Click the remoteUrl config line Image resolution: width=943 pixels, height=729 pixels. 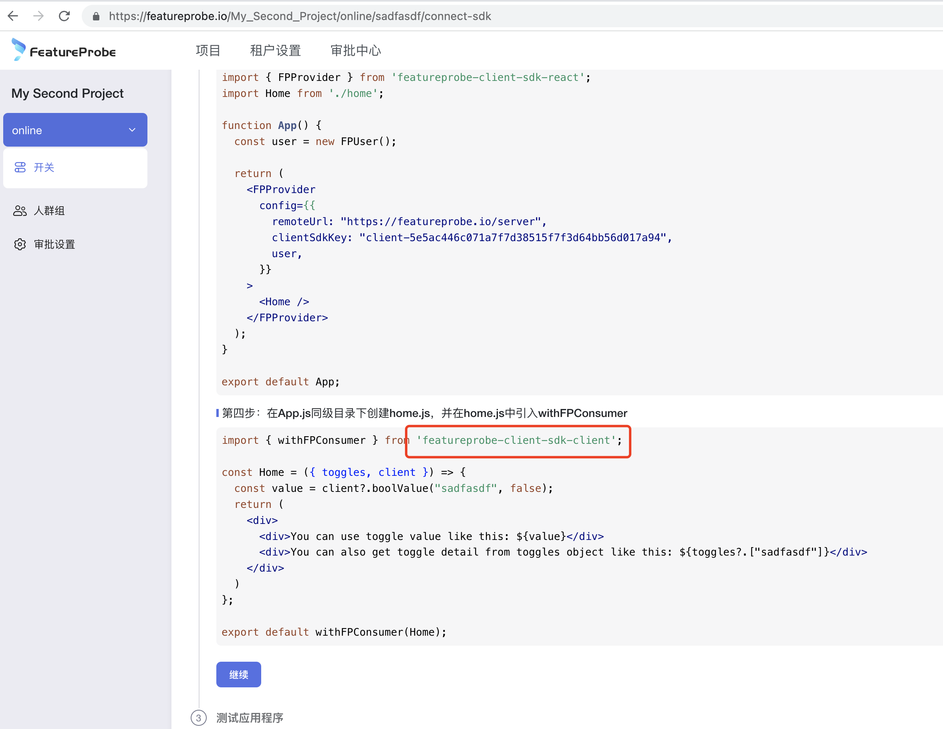[x=409, y=222]
